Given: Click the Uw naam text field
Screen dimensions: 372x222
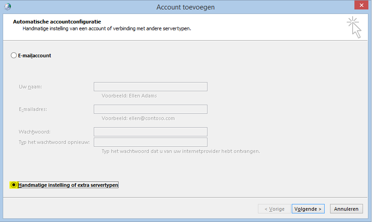Looking at the screenshot, I should [x=150, y=87].
